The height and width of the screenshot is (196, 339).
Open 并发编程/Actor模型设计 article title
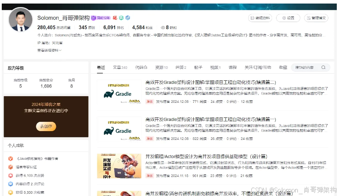pos(207,156)
